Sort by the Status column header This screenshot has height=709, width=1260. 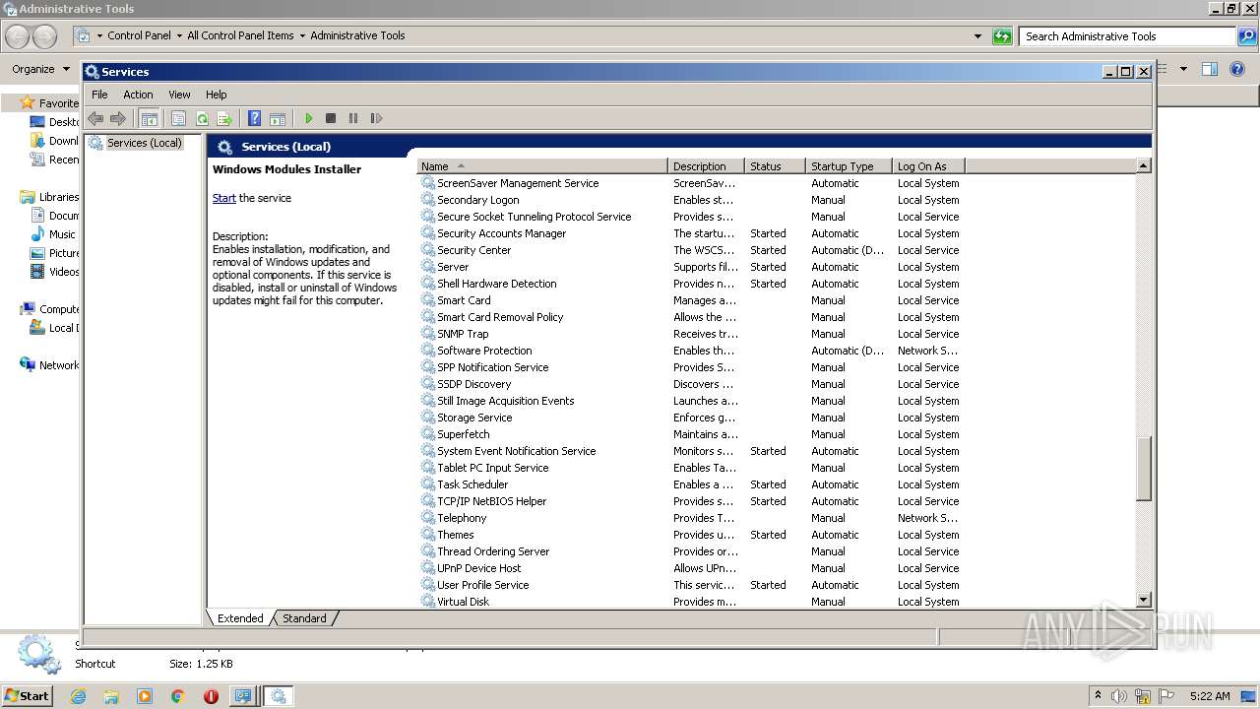point(775,166)
